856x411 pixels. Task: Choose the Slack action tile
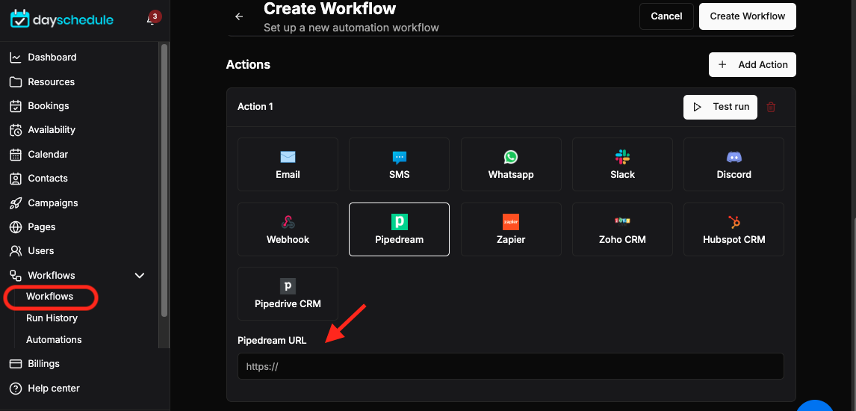pyautogui.click(x=622, y=164)
